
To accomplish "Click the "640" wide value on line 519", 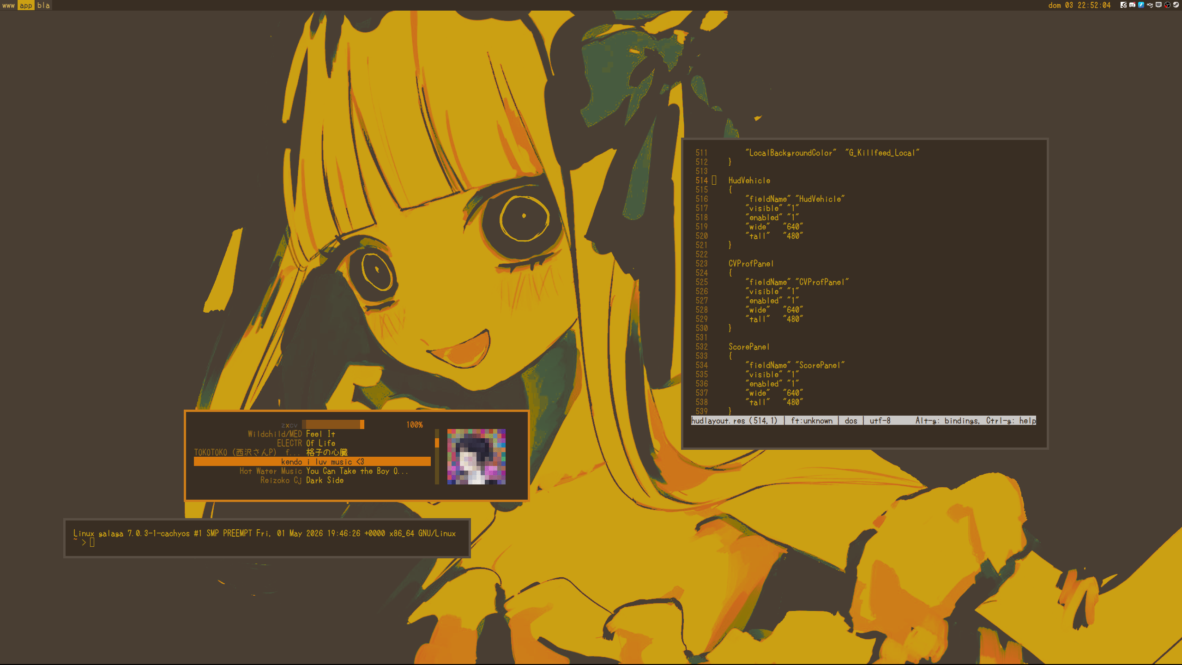I will click(793, 227).
